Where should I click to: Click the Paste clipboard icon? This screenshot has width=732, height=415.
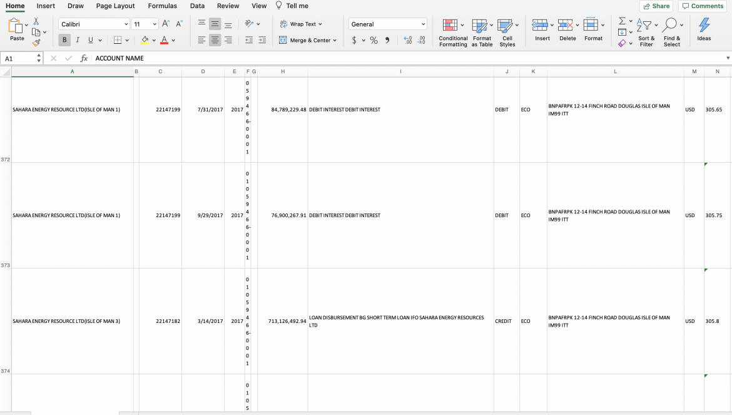(16, 26)
